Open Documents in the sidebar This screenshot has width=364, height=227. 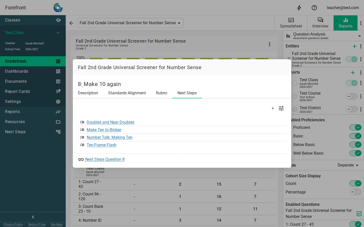pyautogui.click(x=33, y=81)
